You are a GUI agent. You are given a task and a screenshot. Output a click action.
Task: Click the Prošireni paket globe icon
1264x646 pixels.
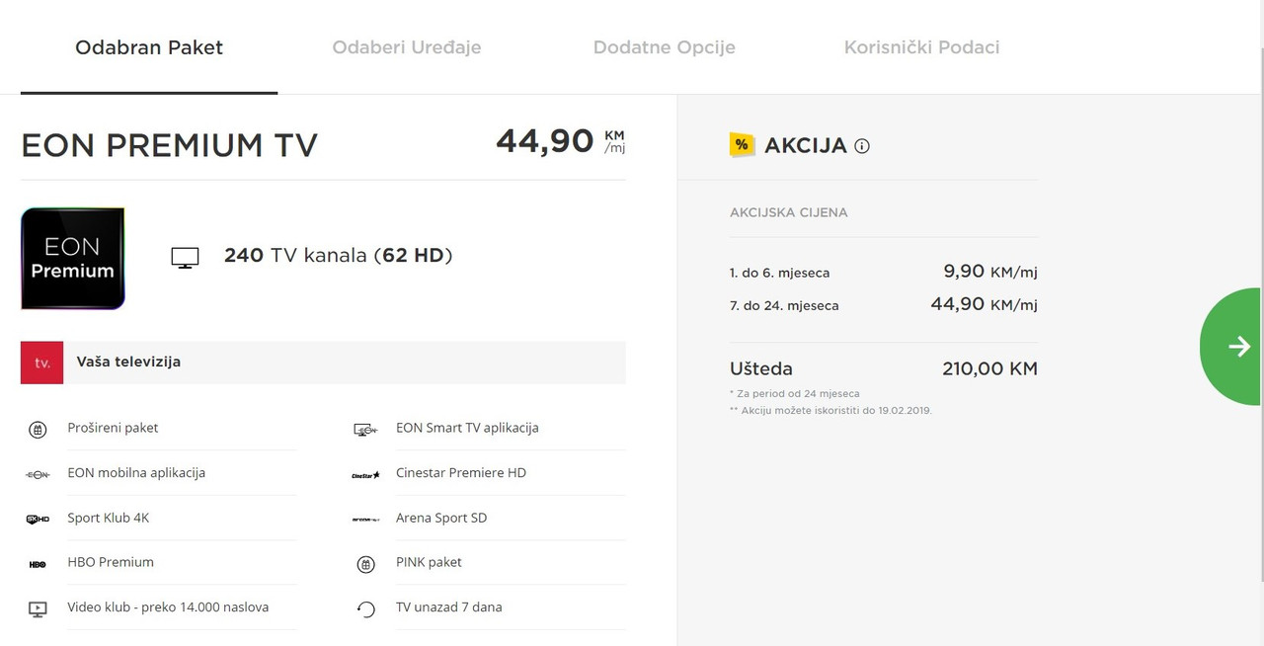(38, 430)
